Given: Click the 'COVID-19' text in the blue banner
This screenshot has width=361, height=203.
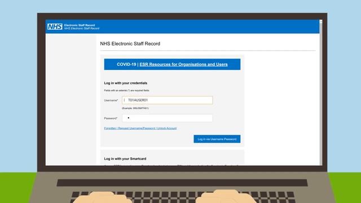Looking at the screenshot, I should click(126, 64).
